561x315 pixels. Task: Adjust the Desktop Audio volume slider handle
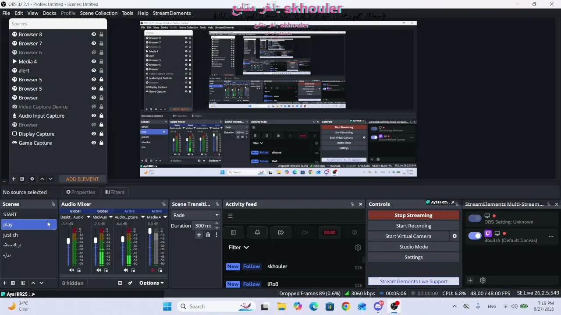pos(68,241)
